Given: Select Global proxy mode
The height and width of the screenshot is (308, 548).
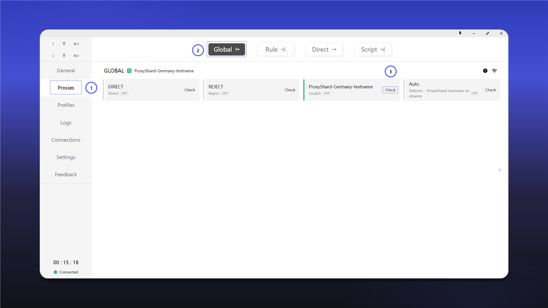Looking at the screenshot, I should [x=227, y=49].
